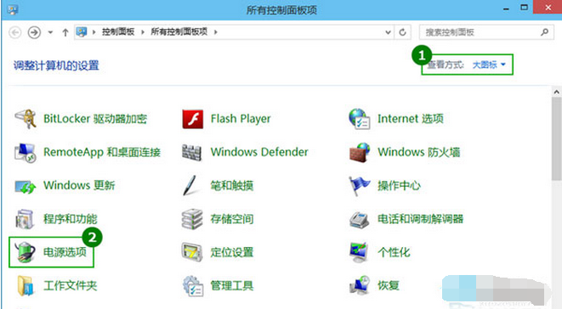Screen dimensions: 562x309
Task: Open the 管理工具 gear icon
Action: coord(193,286)
